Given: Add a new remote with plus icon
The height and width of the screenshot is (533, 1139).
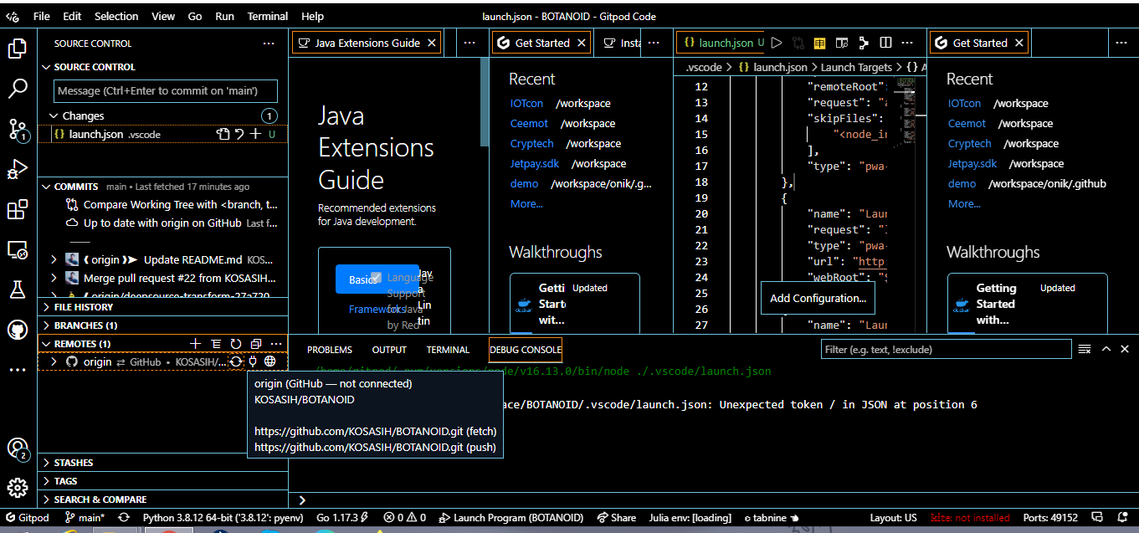Looking at the screenshot, I should point(196,344).
